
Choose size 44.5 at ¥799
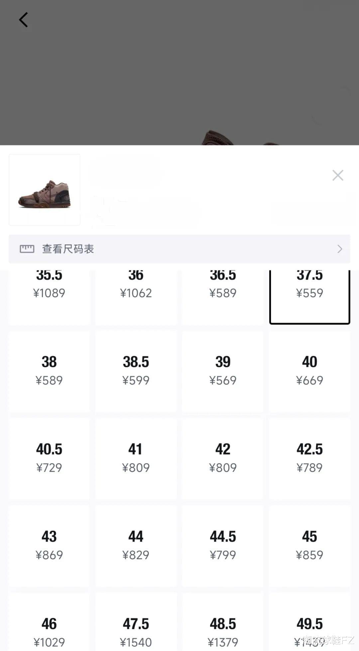point(223,546)
